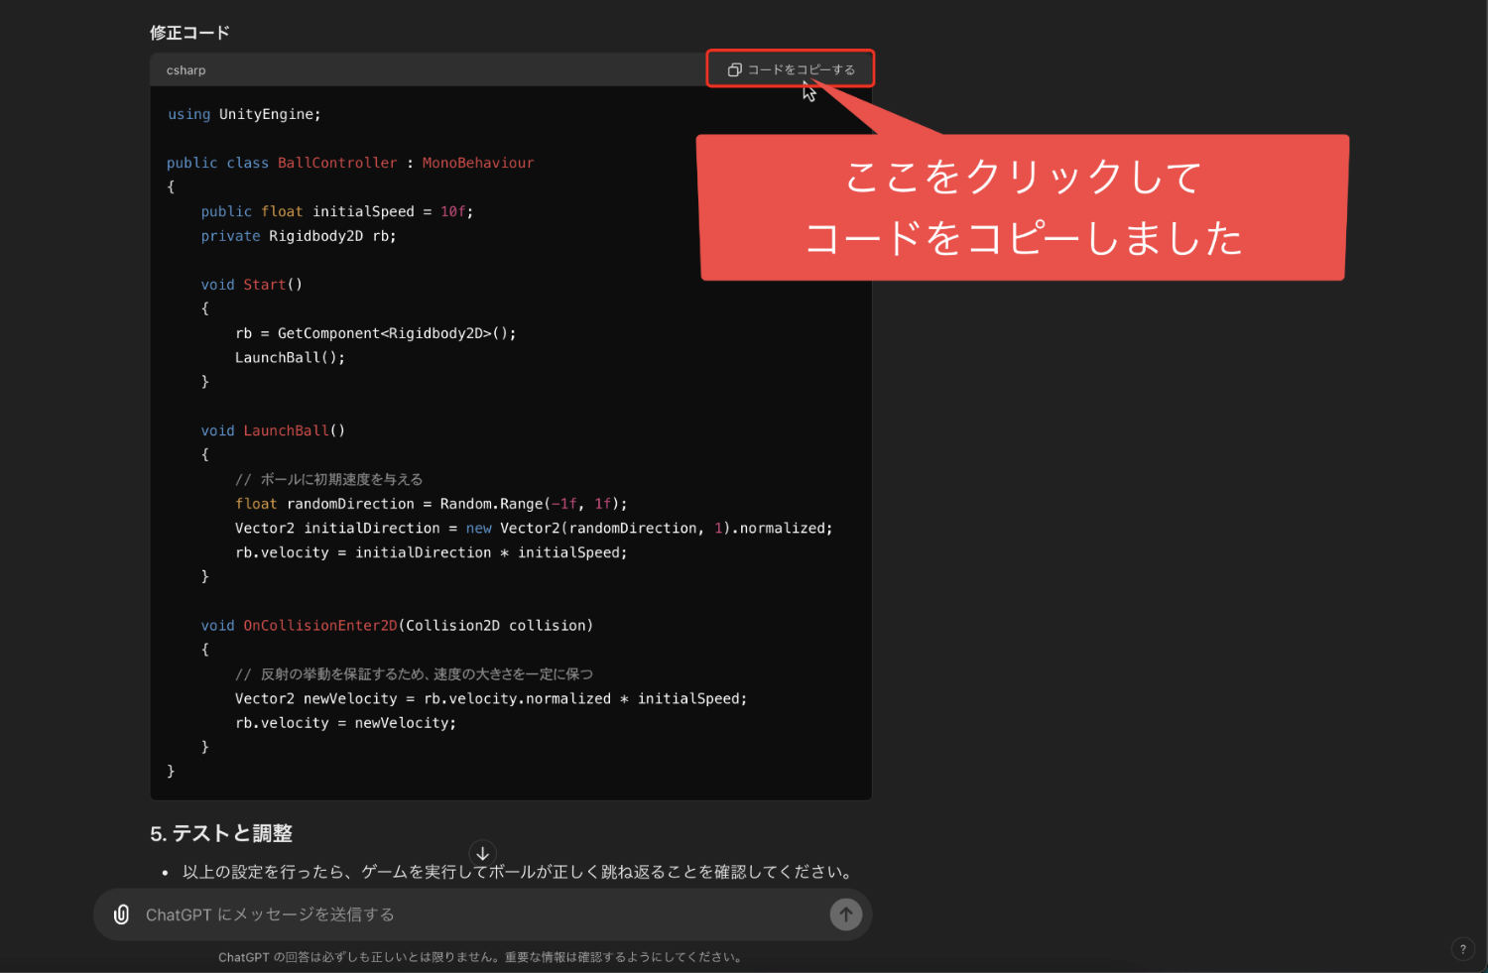Screen dimensions: 1488x973
Task: Click the 修正コード heading
Action: pyautogui.click(x=189, y=33)
